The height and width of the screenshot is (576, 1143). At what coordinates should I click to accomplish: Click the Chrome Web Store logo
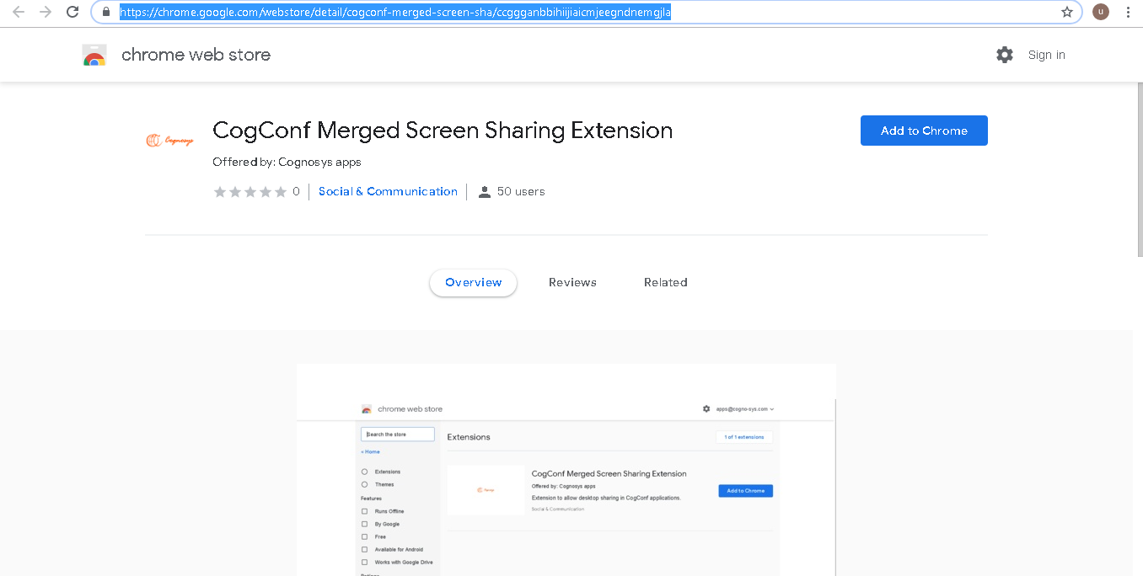pos(94,55)
